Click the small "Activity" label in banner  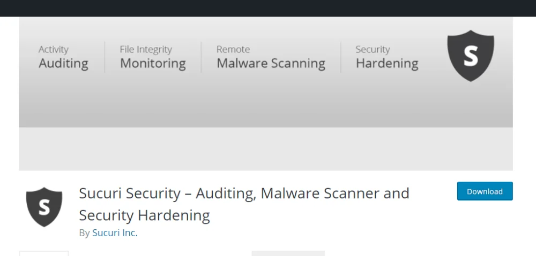54,50
